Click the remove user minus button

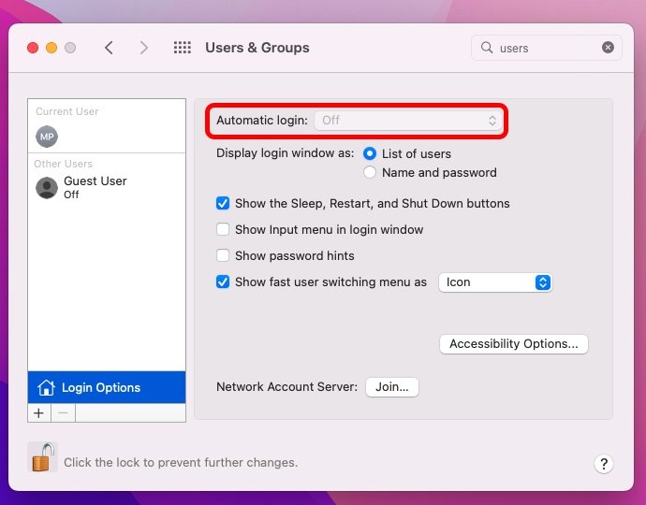63,412
